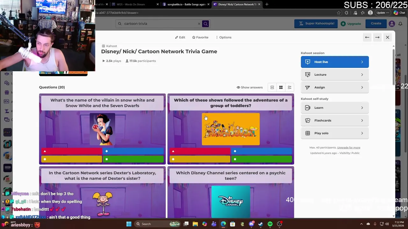Viewport: 408px width, 229px height.
Task: Toggle Show answers for questions
Action: tap(250, 87)
